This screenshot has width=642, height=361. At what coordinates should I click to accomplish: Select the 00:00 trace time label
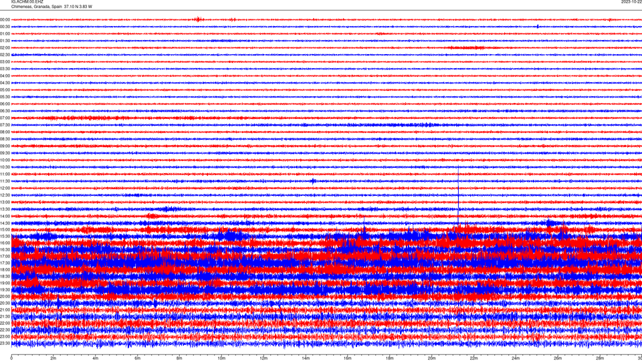[x=5, y=19]
